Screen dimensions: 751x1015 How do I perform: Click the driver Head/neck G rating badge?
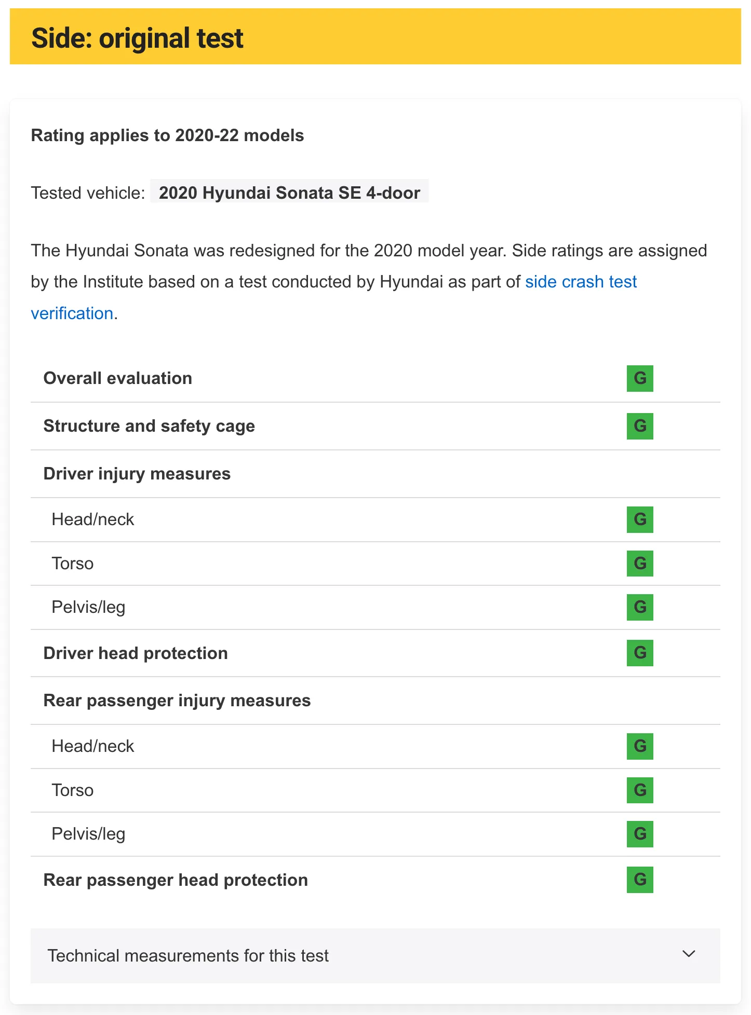[x=640, y=519]
